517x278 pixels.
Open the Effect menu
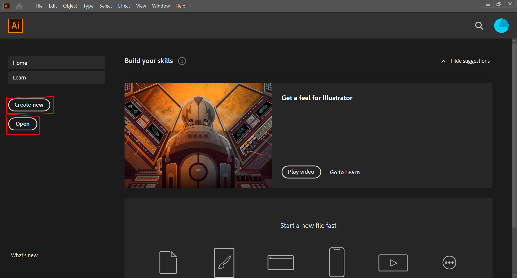(124, 6)
